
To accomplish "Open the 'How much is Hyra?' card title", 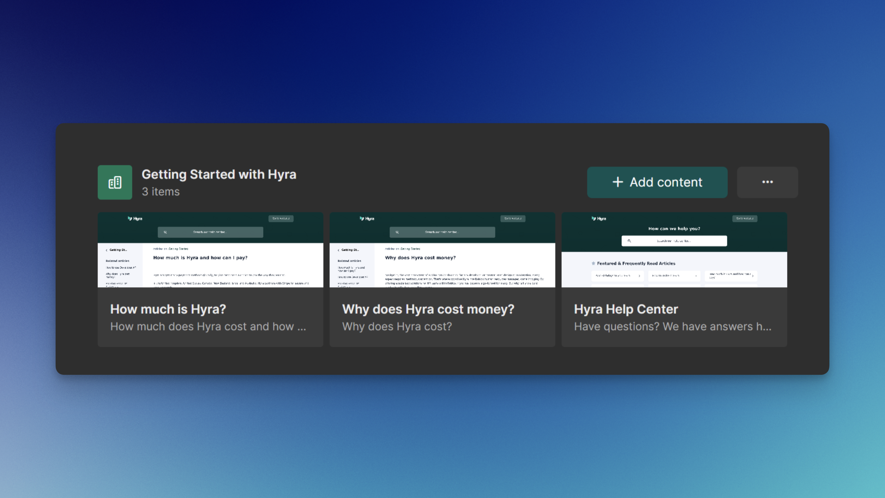I will [x=168, y=309].
